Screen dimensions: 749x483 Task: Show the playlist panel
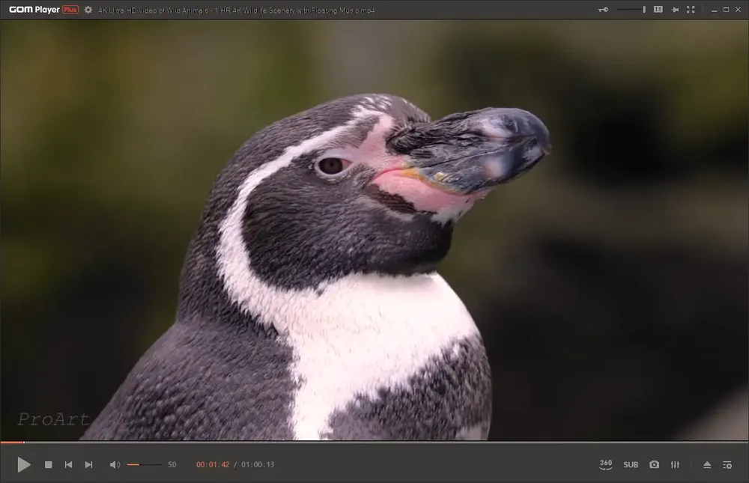click(727, 465)
